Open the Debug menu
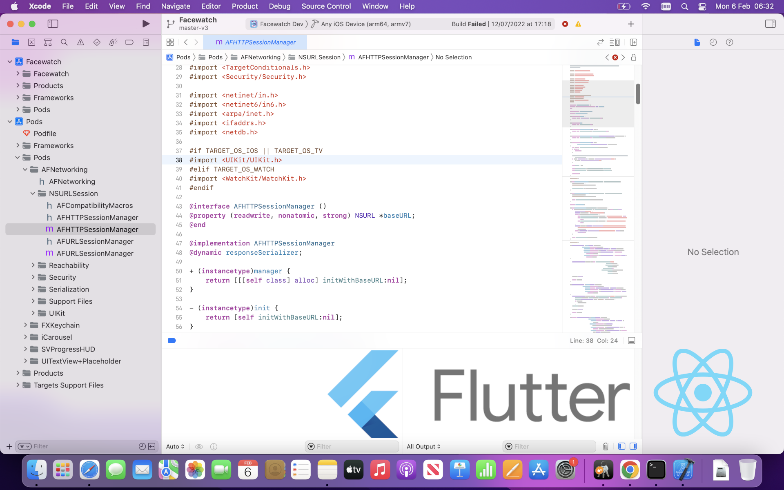Image resolution: width=784 pixels, height=490 pixels. click(279, 6)
